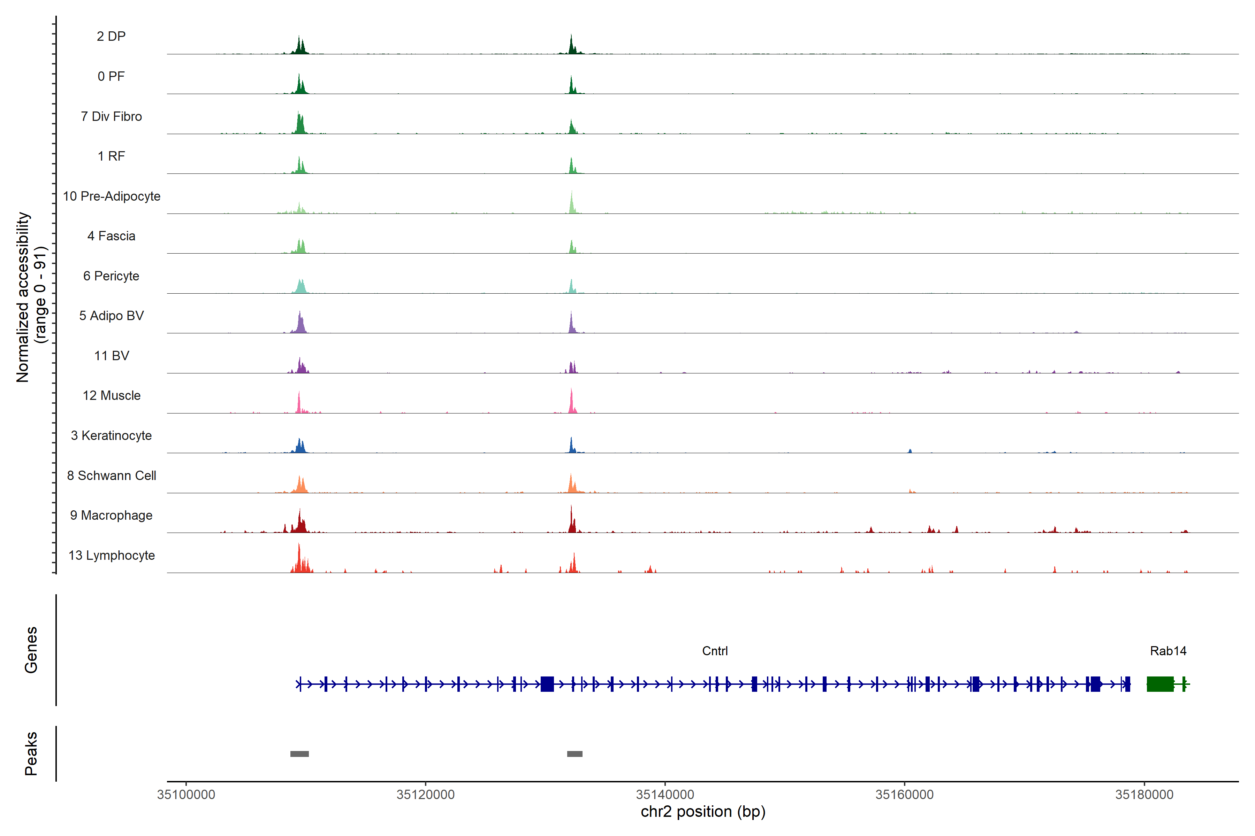The width and height of the screenshot is (1255, 836).
Task: Click the Cntrl gene name
Action: coord(714,651)
